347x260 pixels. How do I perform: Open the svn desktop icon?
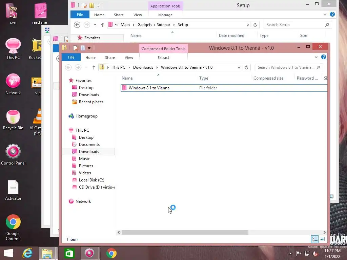pos(13,13)
